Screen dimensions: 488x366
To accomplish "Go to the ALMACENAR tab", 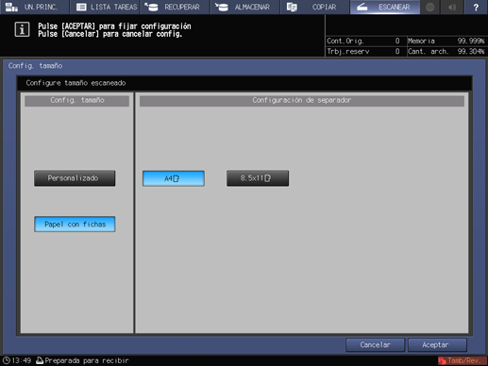I will pyautogui.click(x=245, y=7).
